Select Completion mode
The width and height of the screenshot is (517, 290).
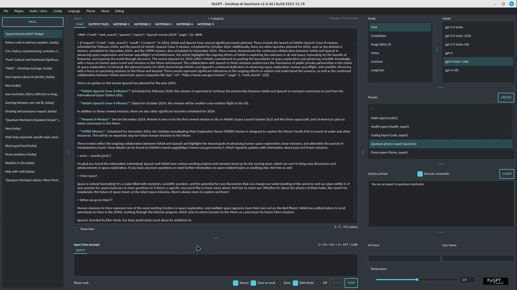point(400,36)
